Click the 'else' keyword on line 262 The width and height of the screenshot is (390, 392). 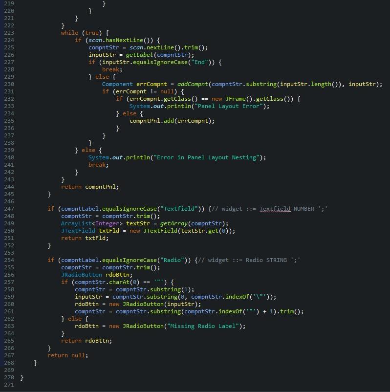pyautogui.click(x=74, y=319)
